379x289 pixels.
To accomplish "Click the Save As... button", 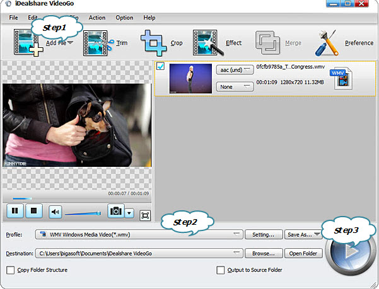I will coord(303,234).
